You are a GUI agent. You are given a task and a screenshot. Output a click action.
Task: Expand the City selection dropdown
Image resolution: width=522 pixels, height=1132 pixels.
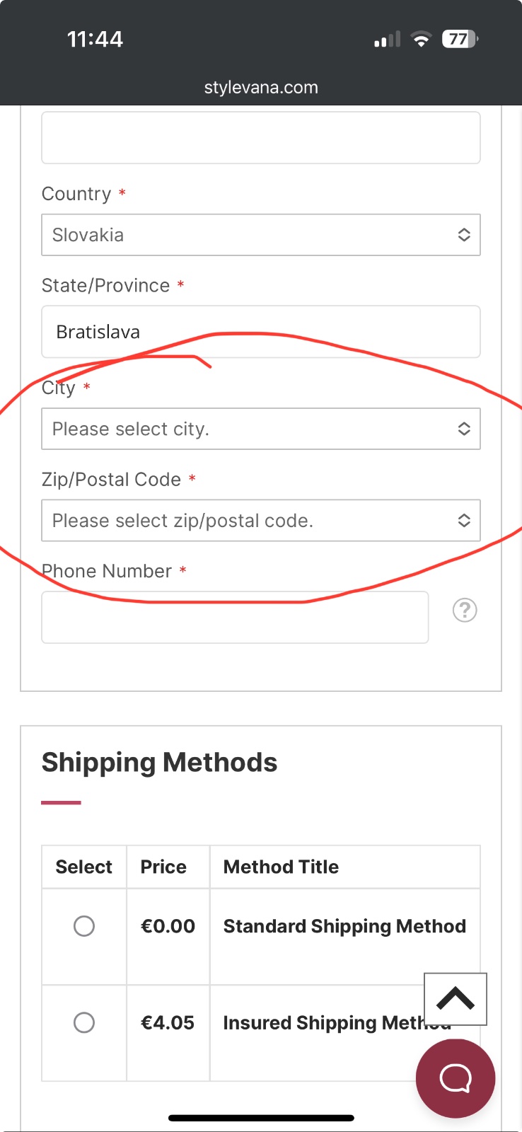tap(260, 429)
